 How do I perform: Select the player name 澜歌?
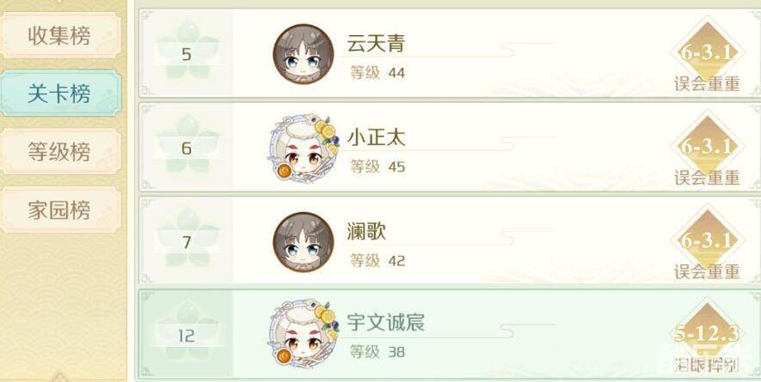coord(366,232)
